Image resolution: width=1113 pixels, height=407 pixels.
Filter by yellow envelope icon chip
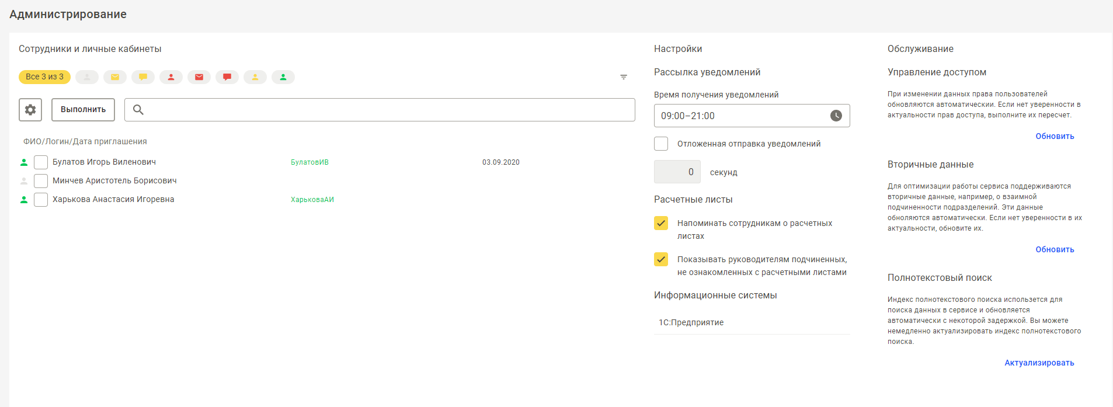coord(115,77)
